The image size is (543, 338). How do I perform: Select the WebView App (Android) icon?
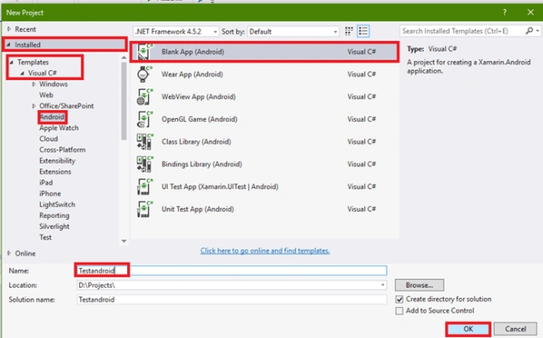point(144,97)
